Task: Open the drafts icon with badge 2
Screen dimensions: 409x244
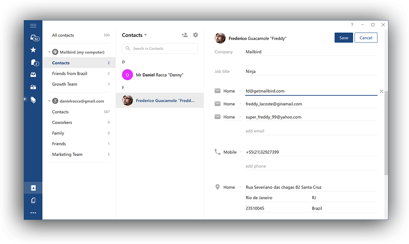Action: (34, 62)
